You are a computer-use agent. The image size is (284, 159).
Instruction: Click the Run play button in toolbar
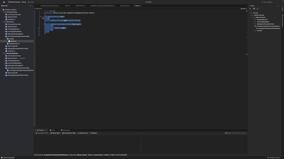coord(4,2)
